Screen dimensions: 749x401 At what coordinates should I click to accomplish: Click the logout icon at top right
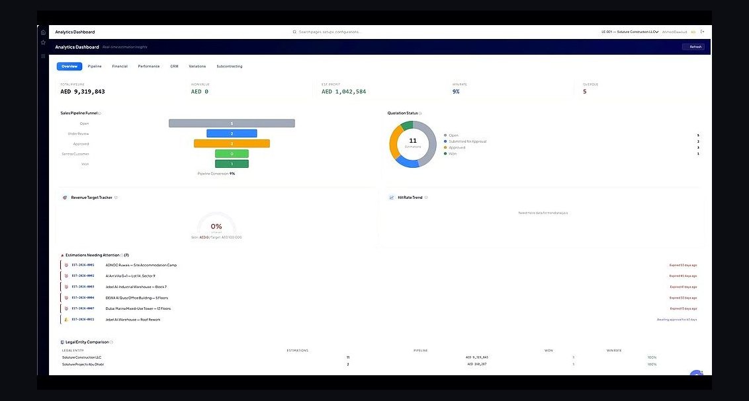pyautogui.click(x=702, y=32)
